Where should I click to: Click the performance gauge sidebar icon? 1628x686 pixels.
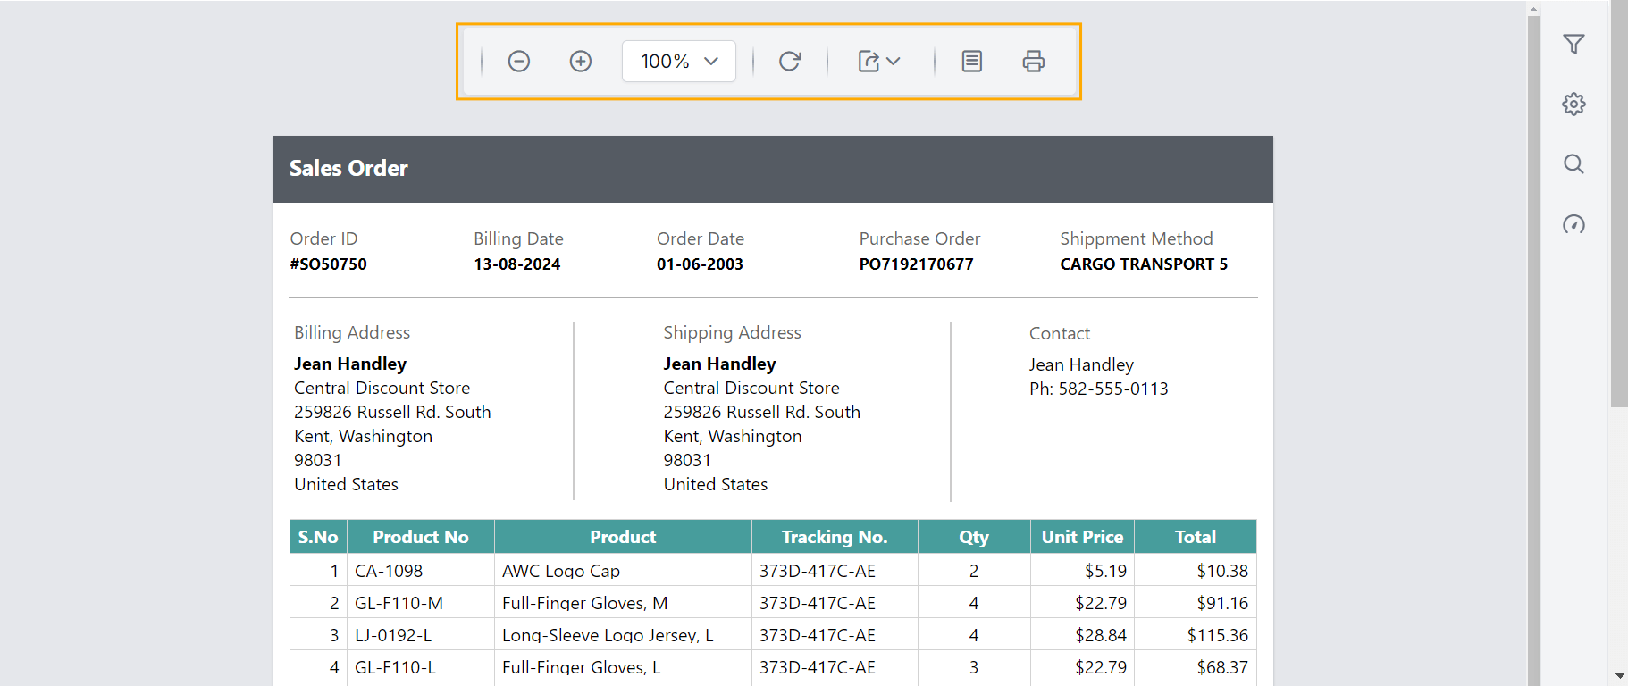(x=1573, y=224)
